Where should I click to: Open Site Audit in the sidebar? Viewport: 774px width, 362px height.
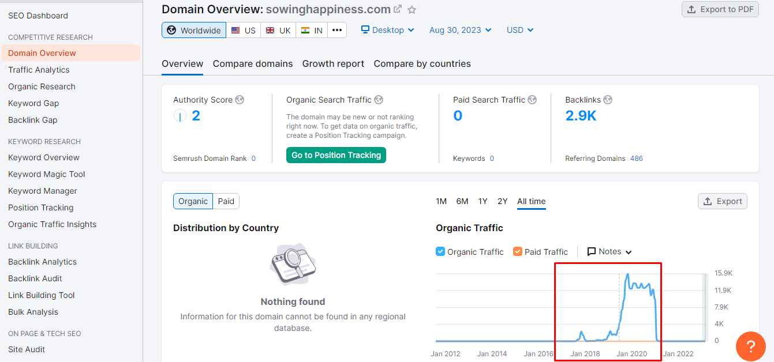27,349
